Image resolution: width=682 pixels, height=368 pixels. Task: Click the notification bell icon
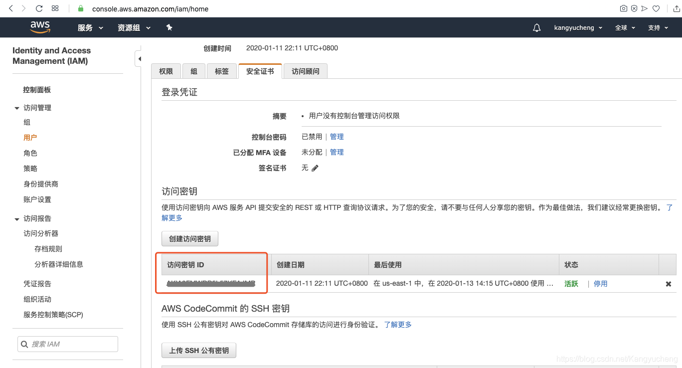pyautogui.click(x=536, y=27)
